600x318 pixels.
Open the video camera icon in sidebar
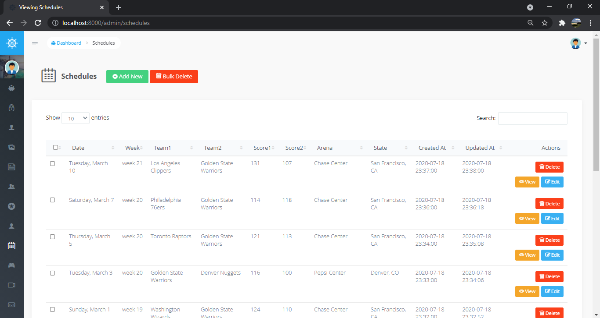click(x=11, y=285)
